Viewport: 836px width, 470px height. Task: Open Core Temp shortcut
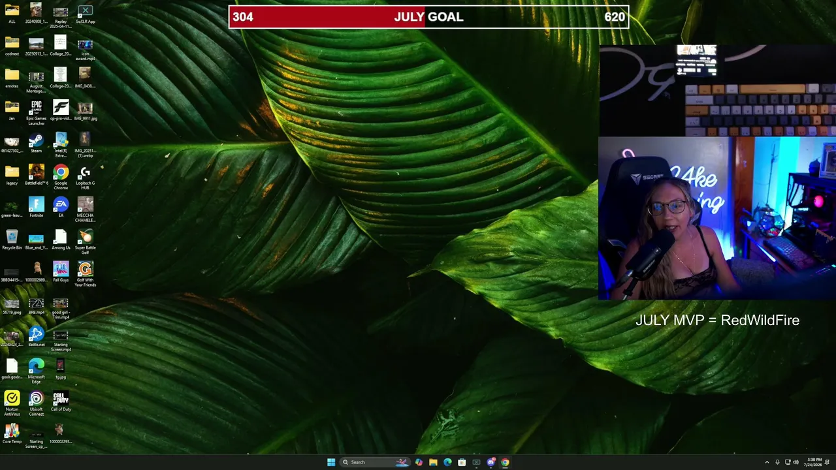tap(12, 433)
